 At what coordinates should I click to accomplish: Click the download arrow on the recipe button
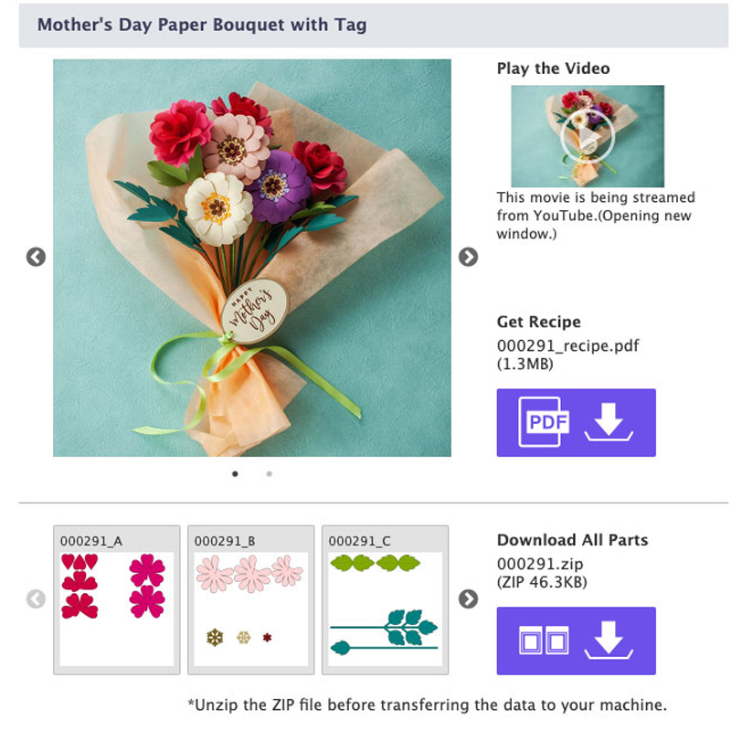click(609, 422)
